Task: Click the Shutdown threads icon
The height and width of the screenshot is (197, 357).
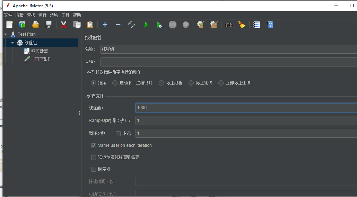Action: [x=186, y=25]
